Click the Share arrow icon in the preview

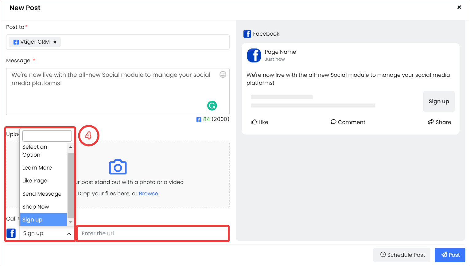431,122
